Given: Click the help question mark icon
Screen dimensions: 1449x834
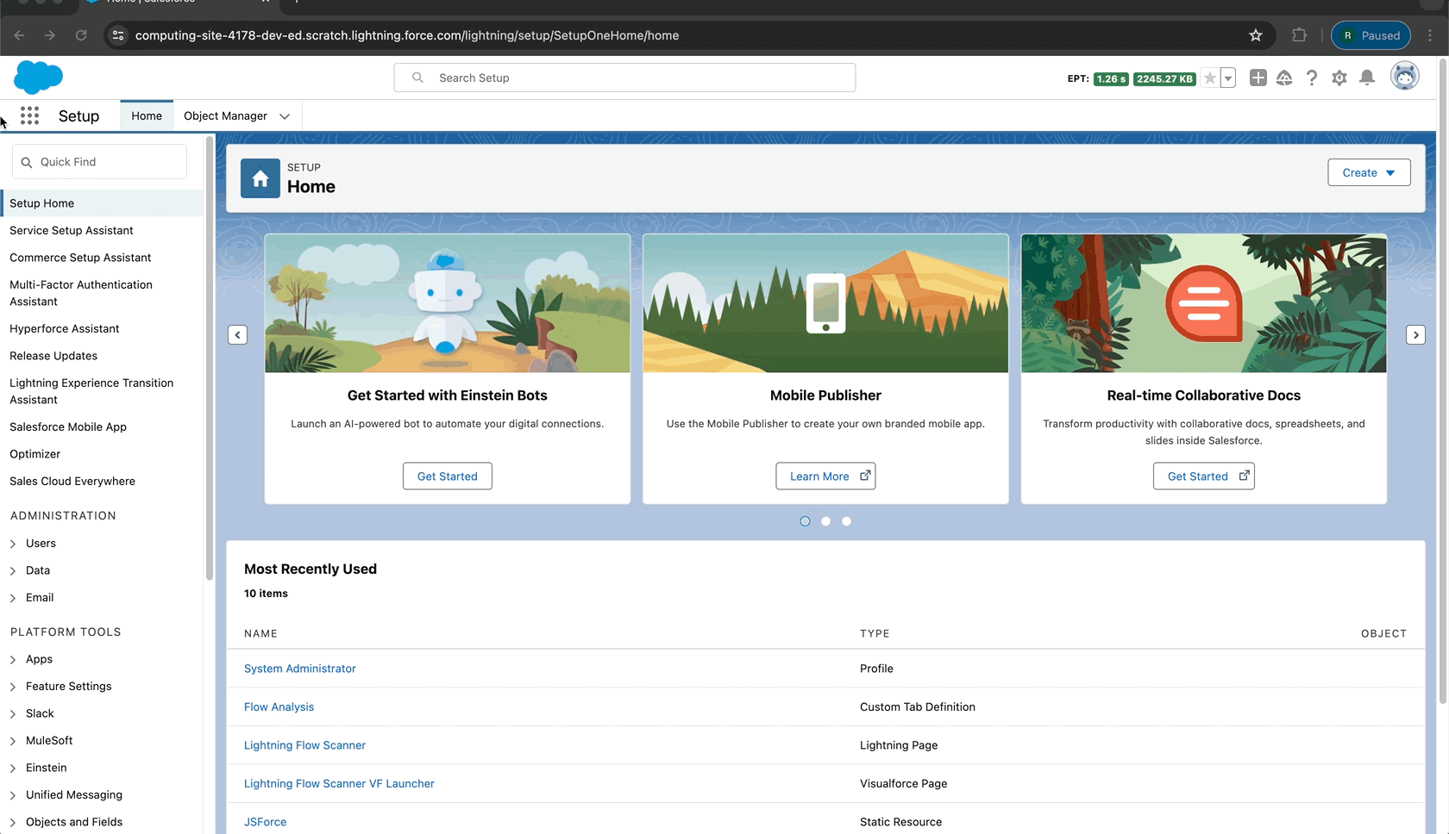Looking at the screenshot, I should pos(1312,78).
